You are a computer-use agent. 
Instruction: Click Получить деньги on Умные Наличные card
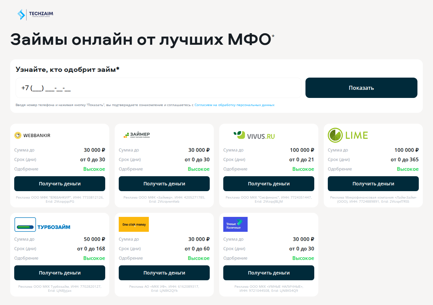269,273
